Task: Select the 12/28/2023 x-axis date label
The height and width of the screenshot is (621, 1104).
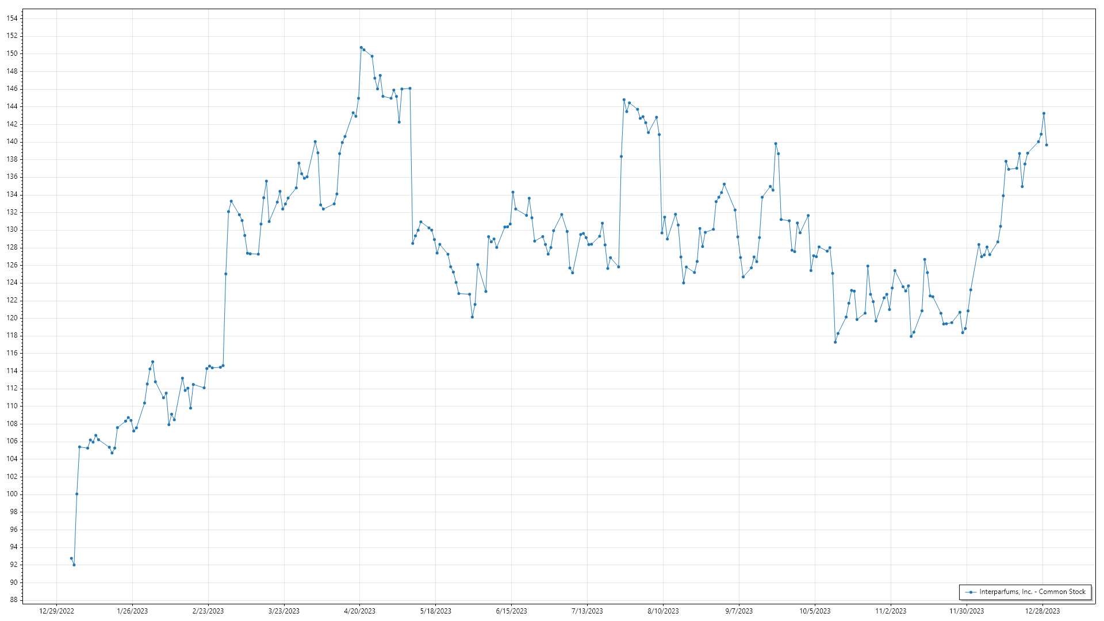Action: pyautogui.click(x=1042, y=611)
